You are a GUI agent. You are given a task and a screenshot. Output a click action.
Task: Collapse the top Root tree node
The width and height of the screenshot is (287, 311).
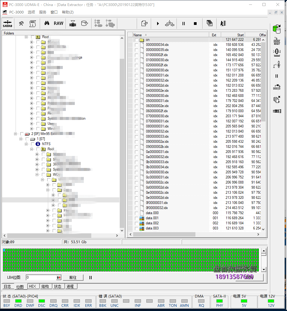[x=26, y=37]
